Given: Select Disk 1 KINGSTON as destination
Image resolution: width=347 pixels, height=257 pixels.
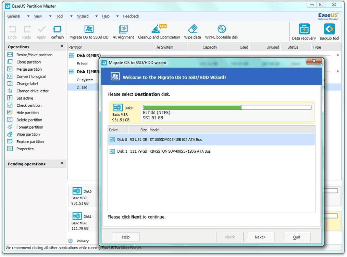Looking at the screenshot, I should tap(211, 151).
